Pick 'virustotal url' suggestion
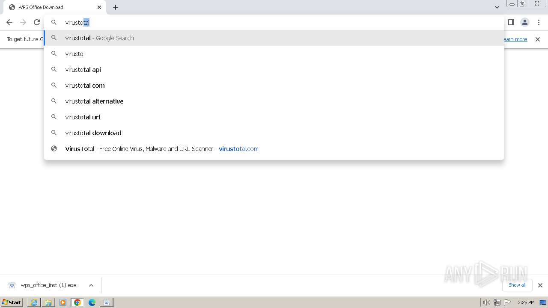 click(274, 117)
